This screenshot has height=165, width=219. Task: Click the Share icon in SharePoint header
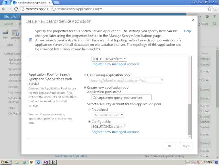pyautogui.click(x=203, y=24)
